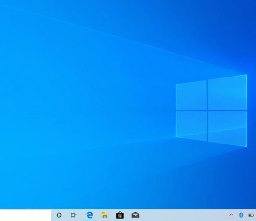Open Cortana from the taskbar circle icon
The height and width of the screenshot is (221, 256).
pos(59,215)
